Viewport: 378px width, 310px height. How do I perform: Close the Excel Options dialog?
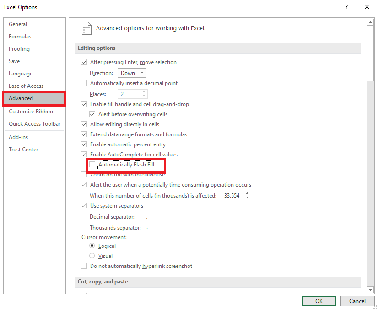[x=367, y=7]
